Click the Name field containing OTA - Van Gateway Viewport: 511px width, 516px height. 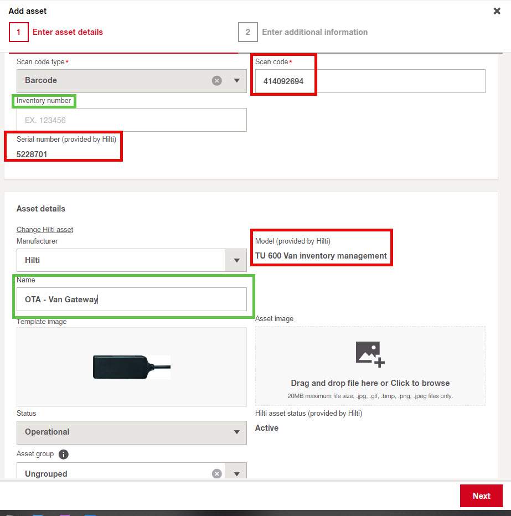(x=131, y=300)
